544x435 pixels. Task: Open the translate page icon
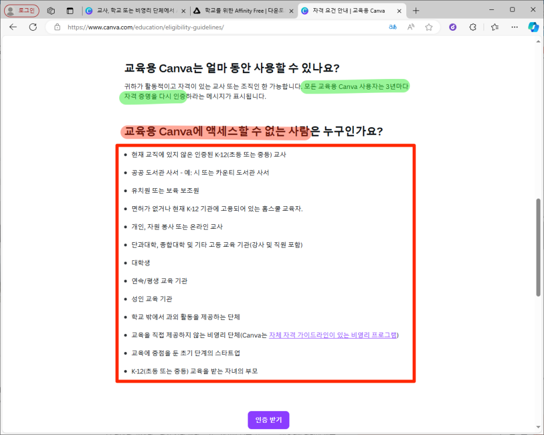point(393,27)
